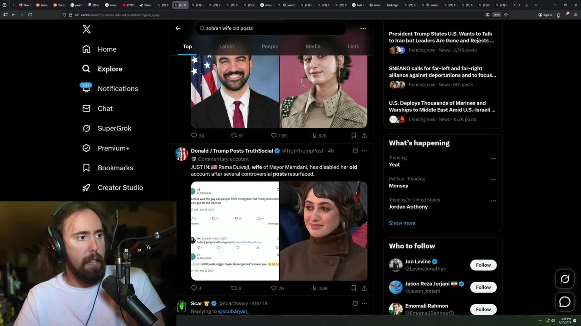Share the post with 3.6K views
The width and height of the screenshot is (581, 326).
[364, 288]
